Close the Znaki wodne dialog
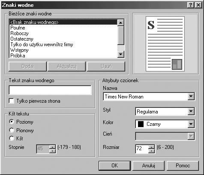Screen dimensions: 204x175 coord(198,5)
